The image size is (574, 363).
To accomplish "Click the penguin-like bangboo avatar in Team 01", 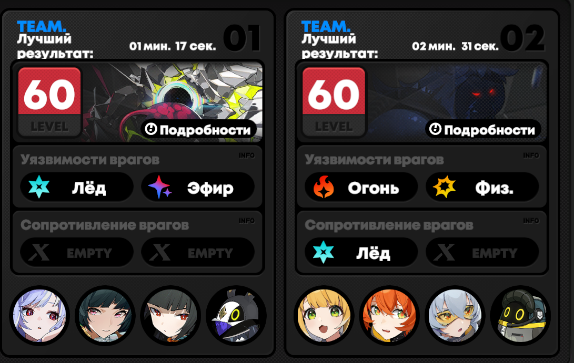I will pos(236,316).
